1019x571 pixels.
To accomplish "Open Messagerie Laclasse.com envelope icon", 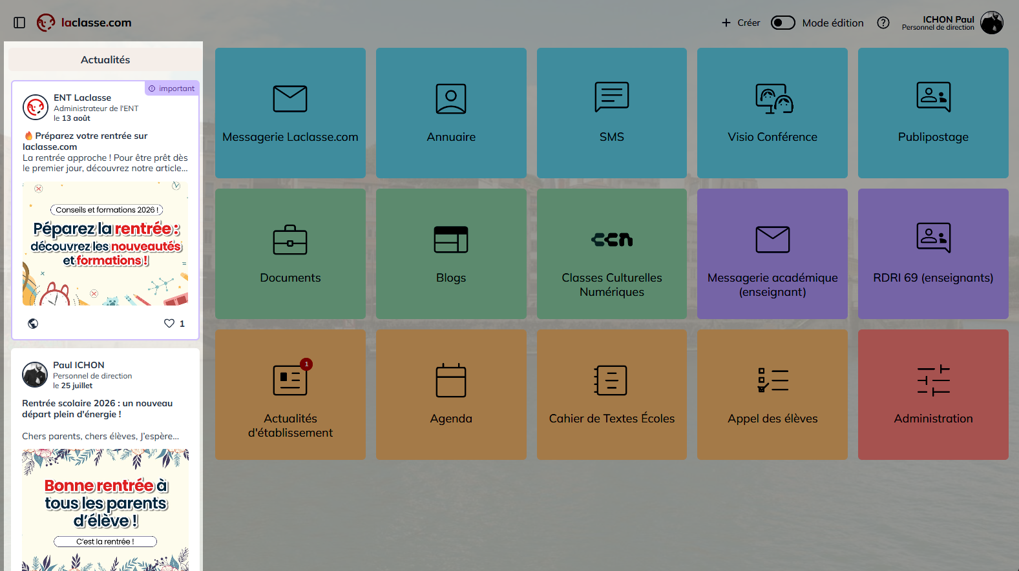I will 290,99.
